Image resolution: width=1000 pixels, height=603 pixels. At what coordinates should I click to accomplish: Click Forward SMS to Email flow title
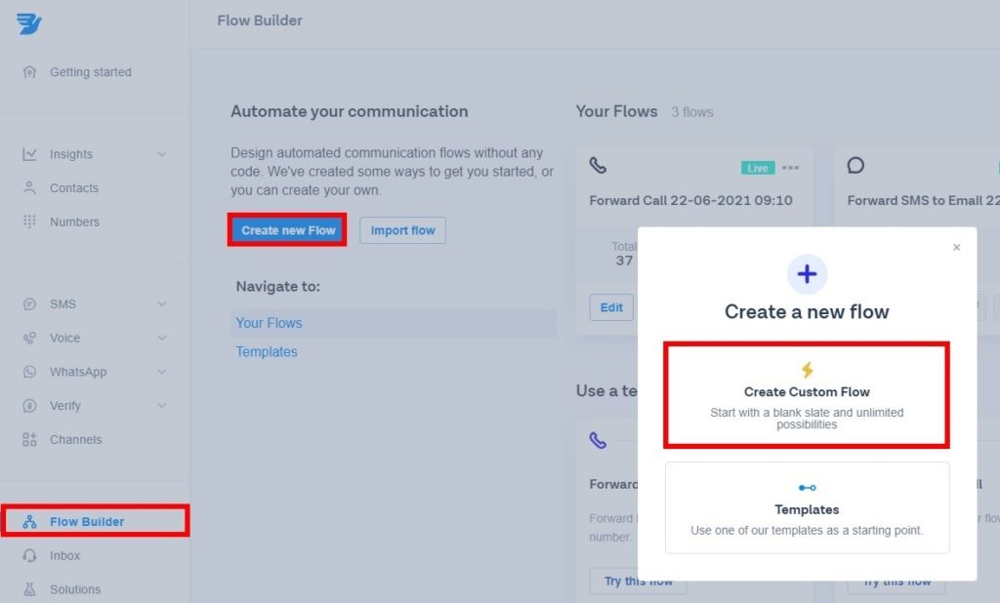[x=924, y=200]
